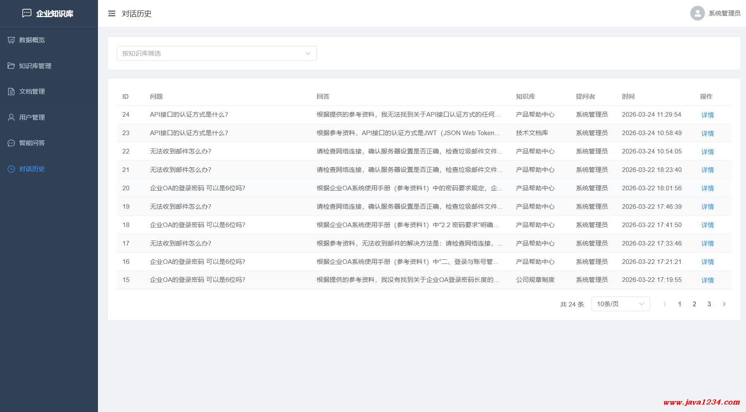This screenshot has height=412, width=746.
Task: View 详情 for conversation ID 23
Action: coord(707,133)
